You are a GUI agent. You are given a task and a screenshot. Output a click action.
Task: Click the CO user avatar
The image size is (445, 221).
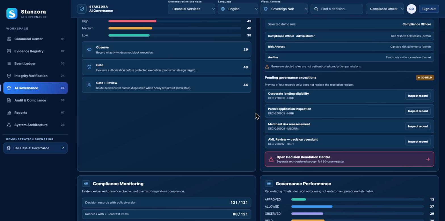point(411,9)
